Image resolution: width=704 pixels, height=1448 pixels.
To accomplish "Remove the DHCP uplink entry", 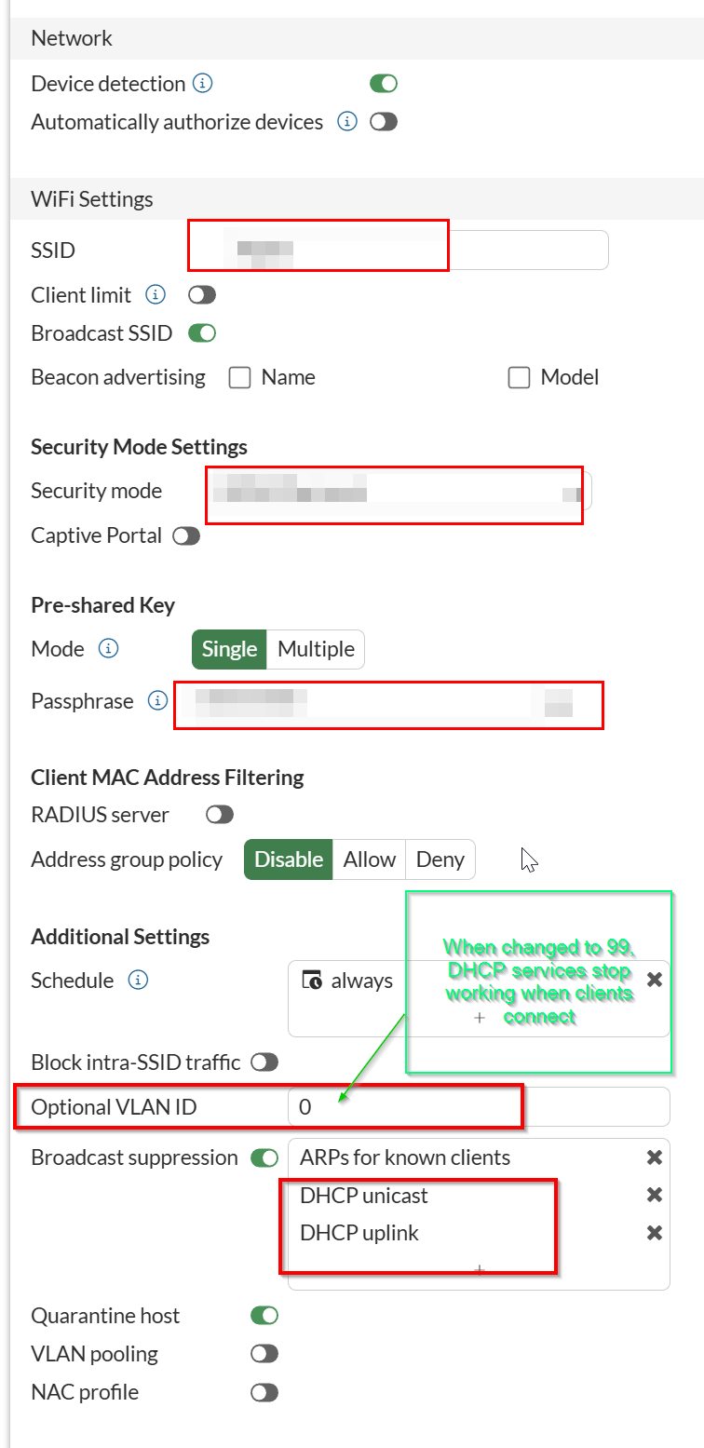I will (655, 1233).
